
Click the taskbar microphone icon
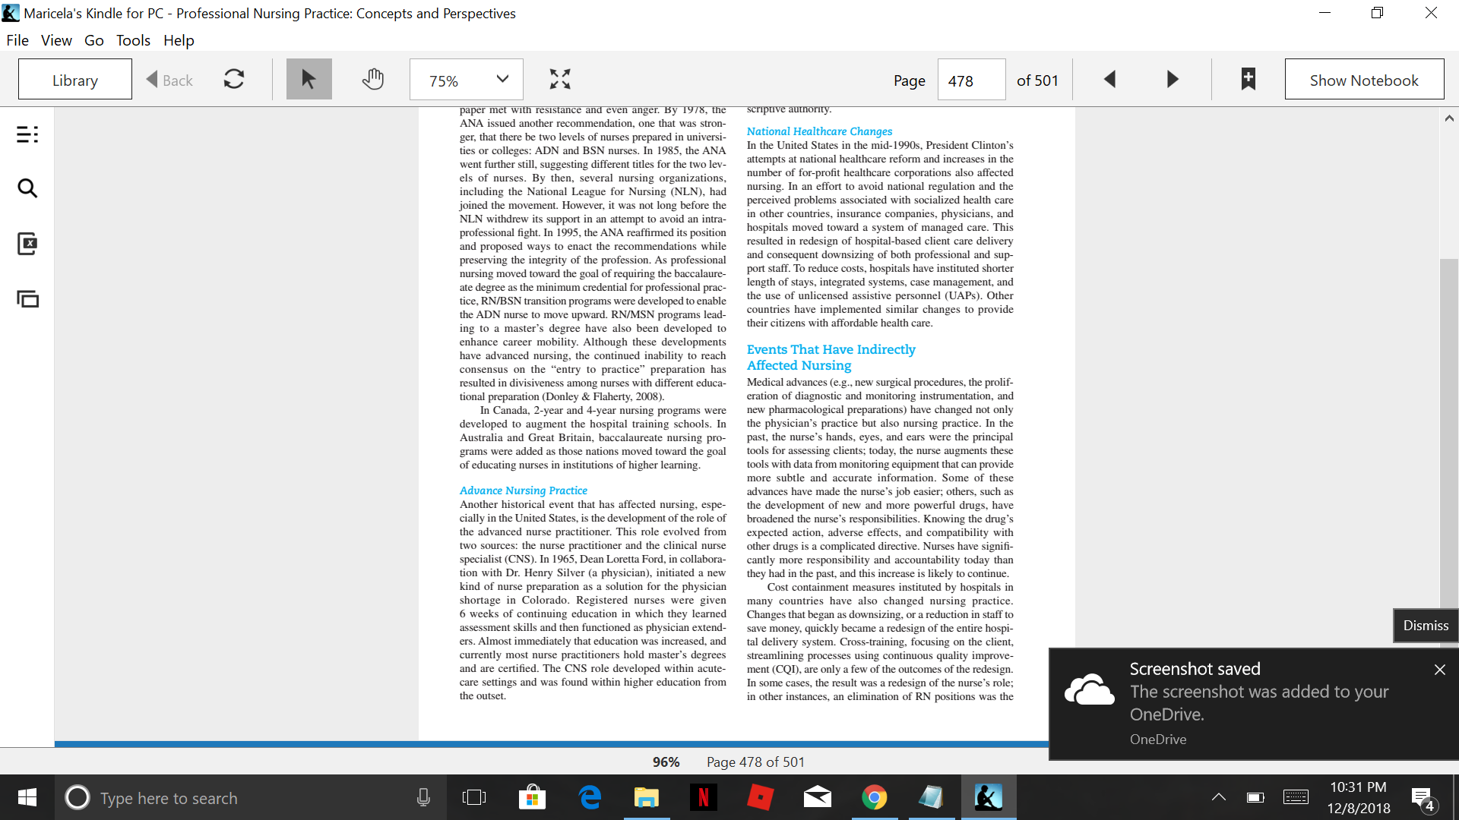[x=423, y=797]
